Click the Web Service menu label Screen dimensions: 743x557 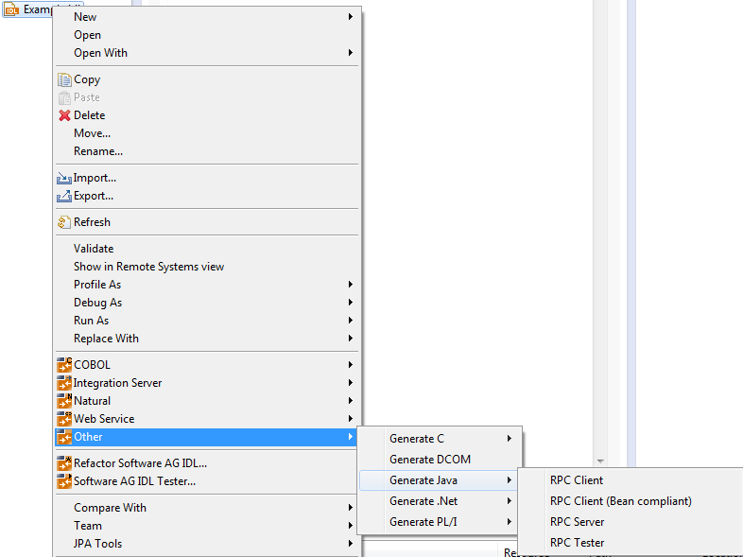click(104, 419)
